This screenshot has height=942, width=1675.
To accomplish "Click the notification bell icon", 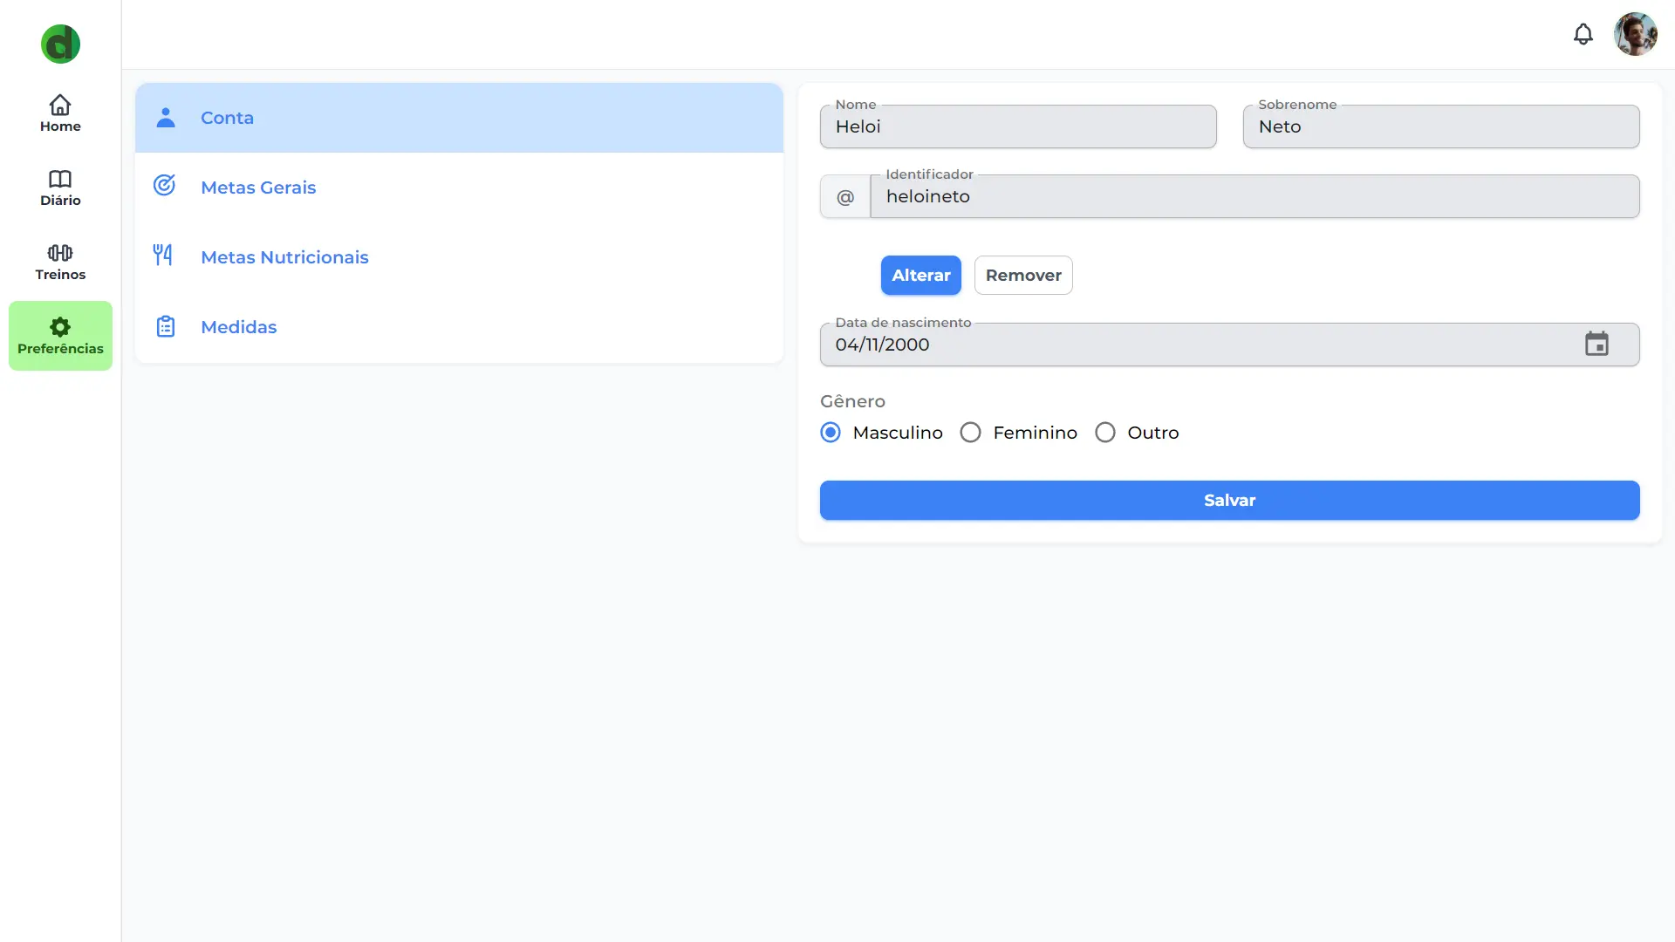I will (1583, 33).
